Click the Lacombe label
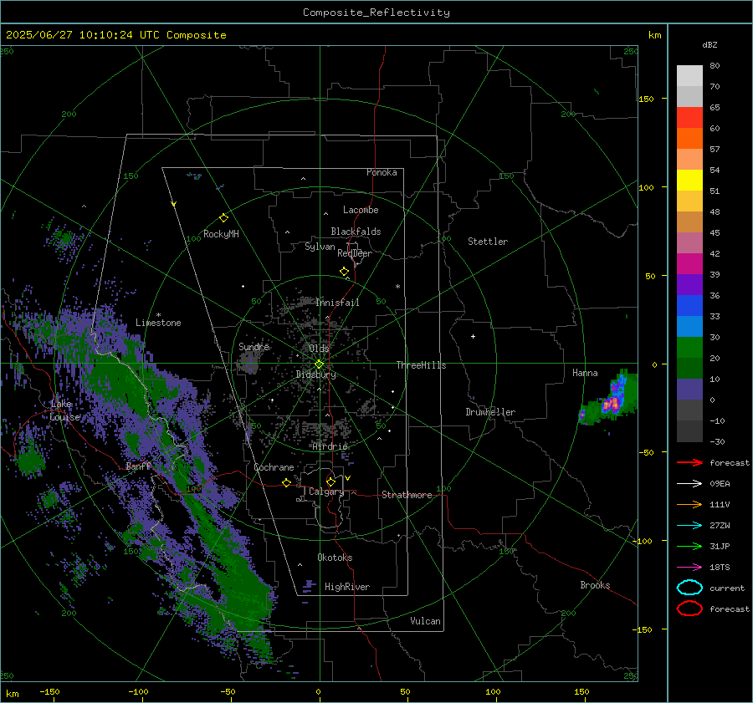Screen dimensions: 753x703 [x=361, y=210]
